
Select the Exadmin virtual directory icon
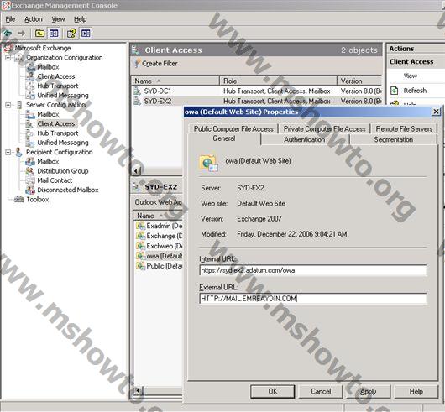[x=140, y=226]
